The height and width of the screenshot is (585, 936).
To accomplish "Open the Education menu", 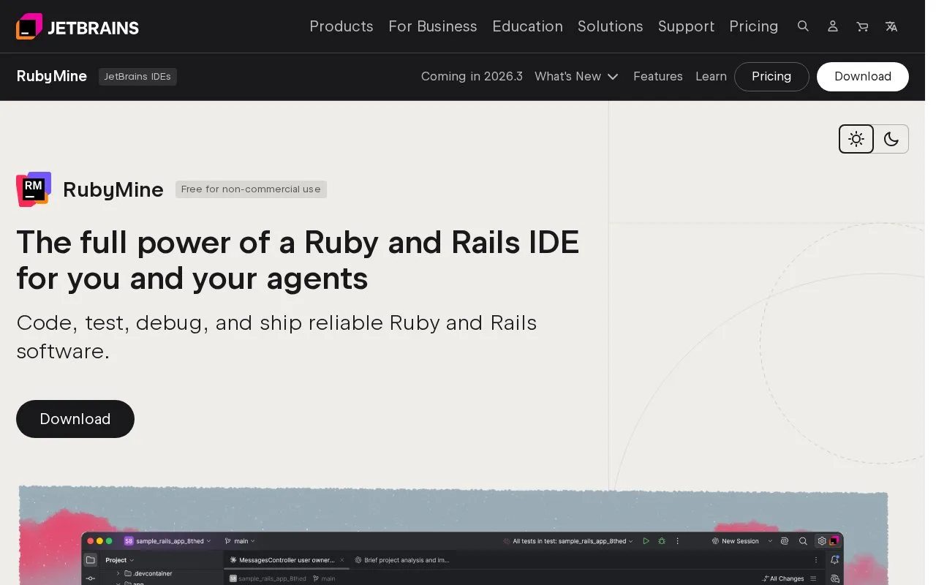I will tap(527, 26).
